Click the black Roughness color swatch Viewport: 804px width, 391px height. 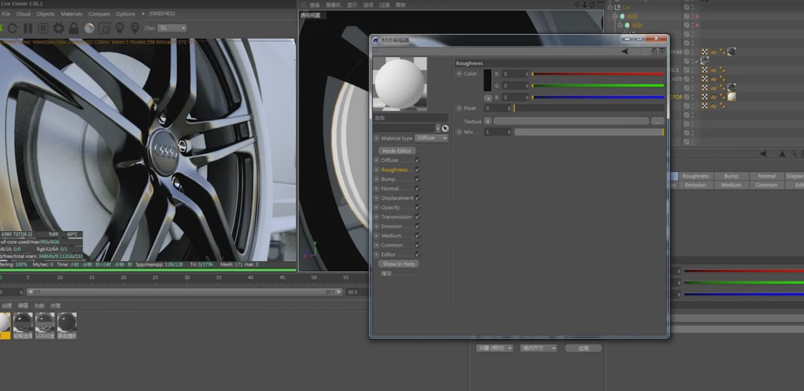pos(487,80)
